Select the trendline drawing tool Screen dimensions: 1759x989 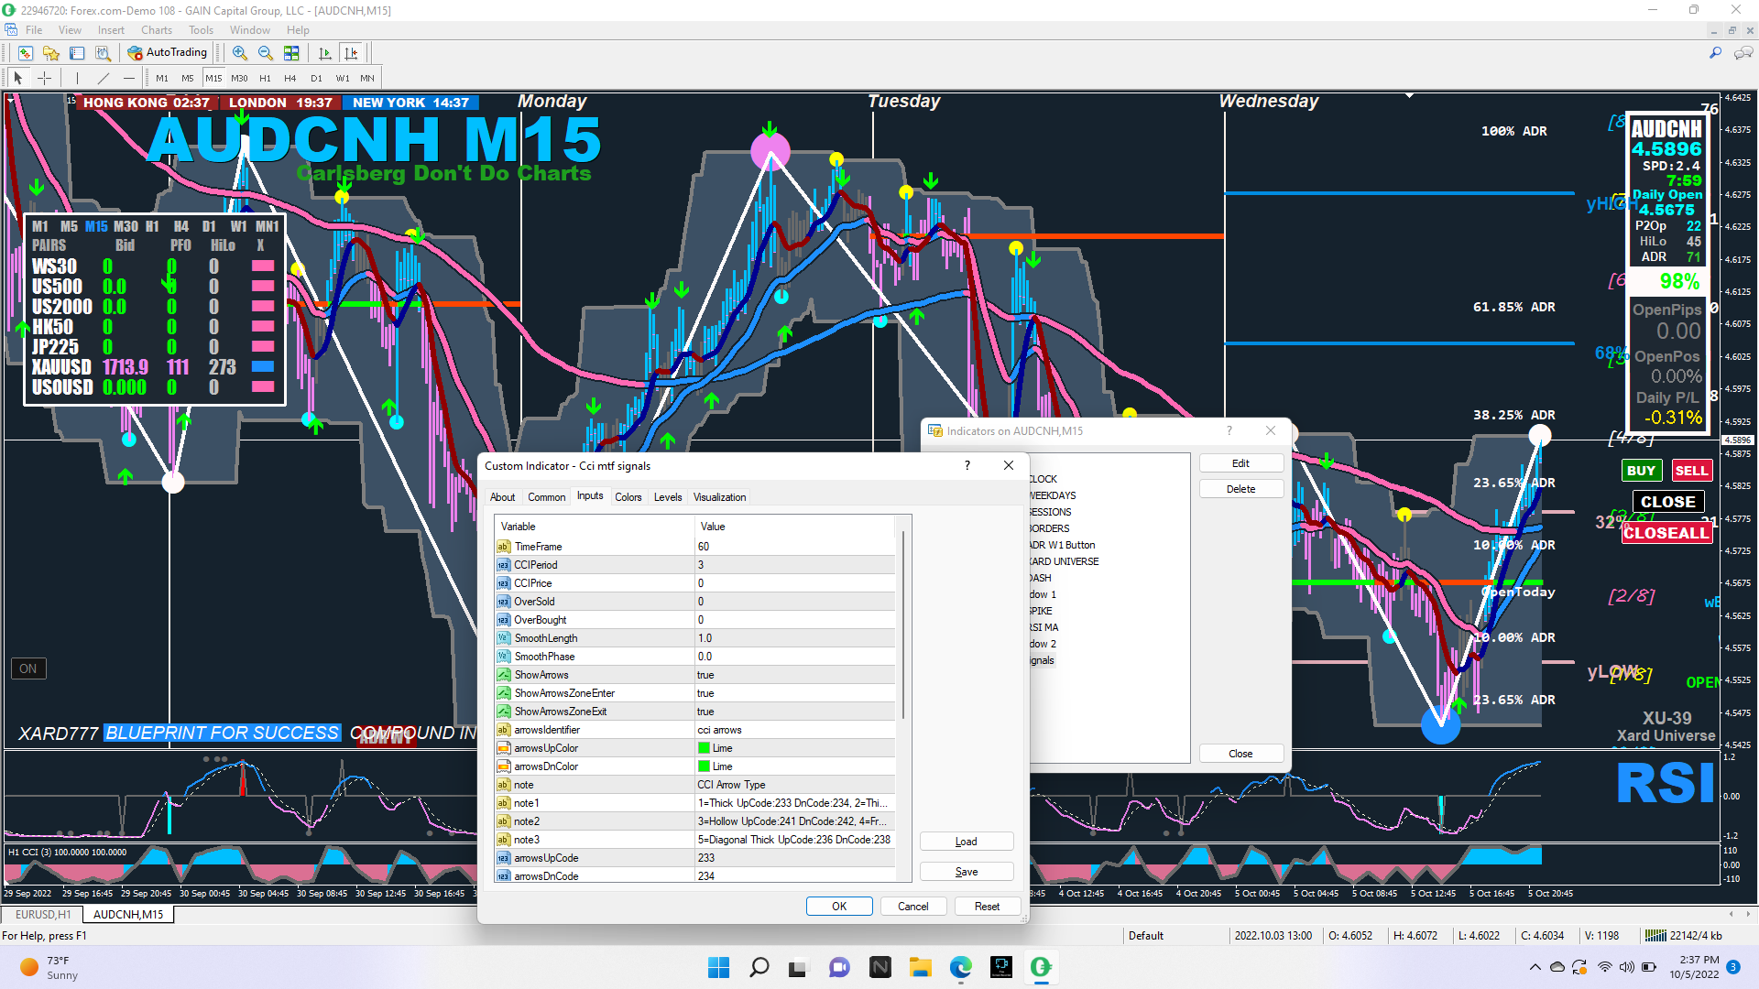[104, 78]
